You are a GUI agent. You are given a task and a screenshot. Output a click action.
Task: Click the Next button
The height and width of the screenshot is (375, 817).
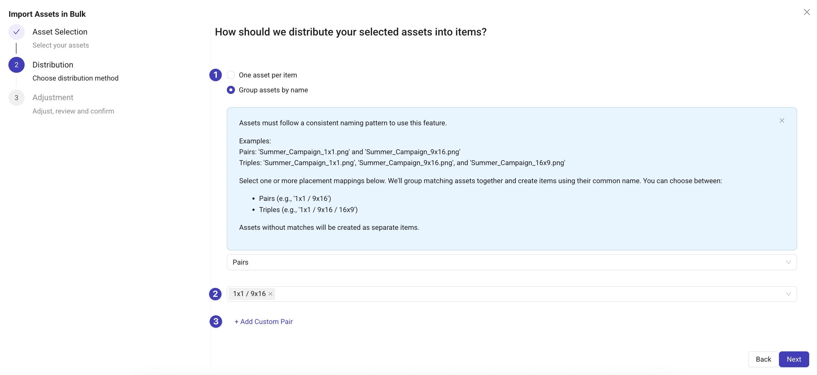click(794, 359)
